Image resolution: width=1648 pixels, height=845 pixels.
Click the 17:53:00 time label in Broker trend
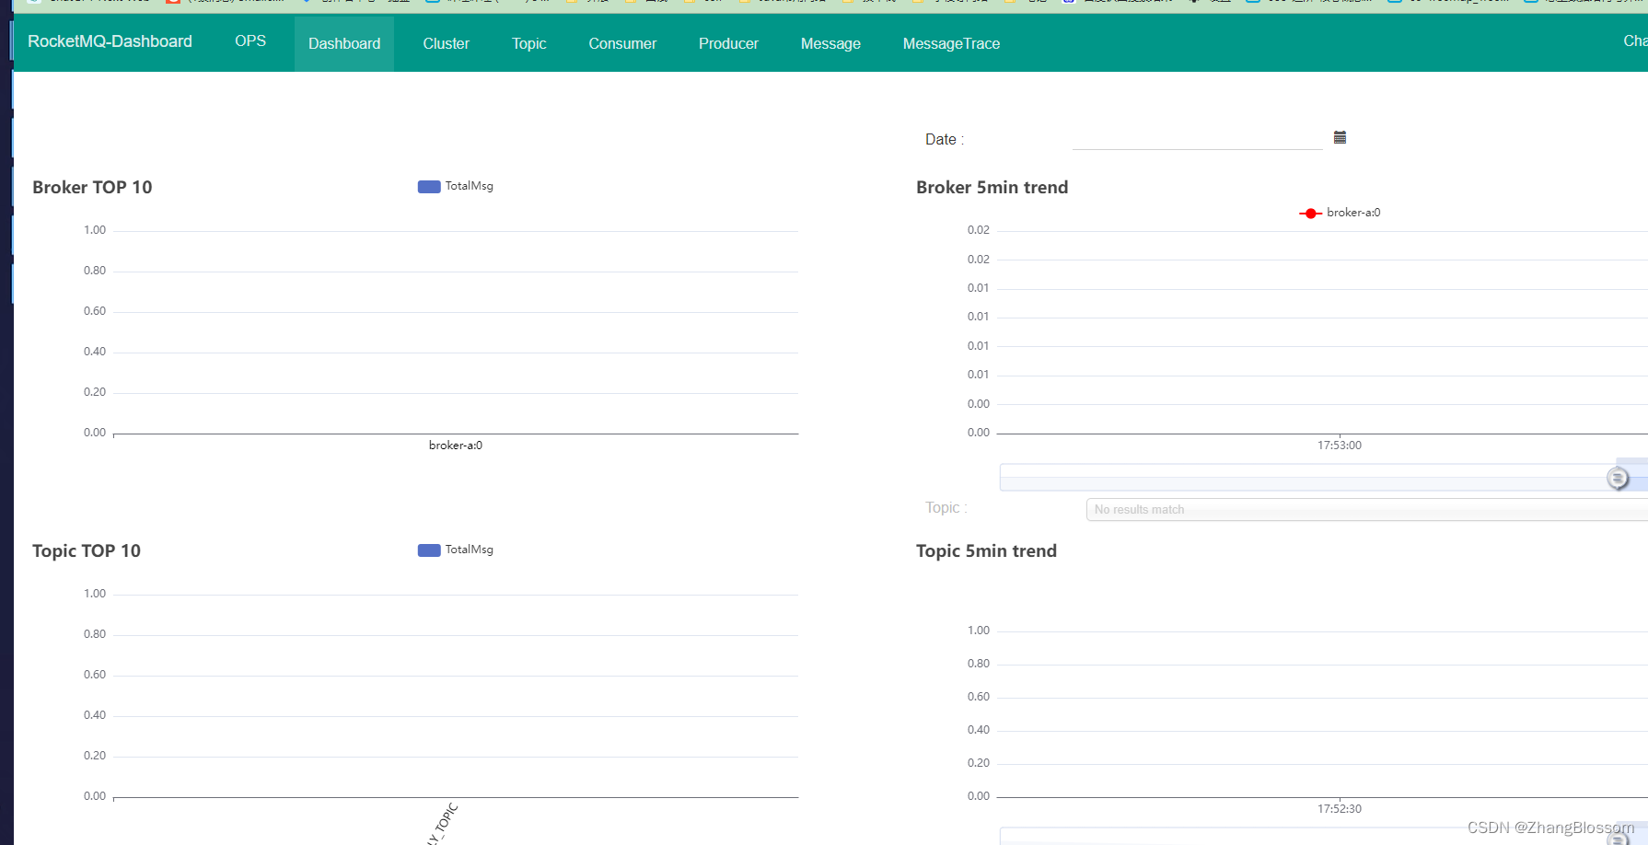pos(1340,446)
